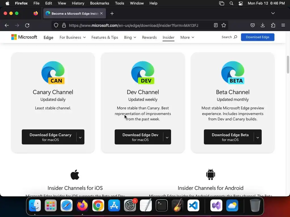Image resolution: width=290 pixels, height=217 pixels.
Task: Open the Firefox hamburger menu
Action: pyautogui.click(x=283, y=25)
